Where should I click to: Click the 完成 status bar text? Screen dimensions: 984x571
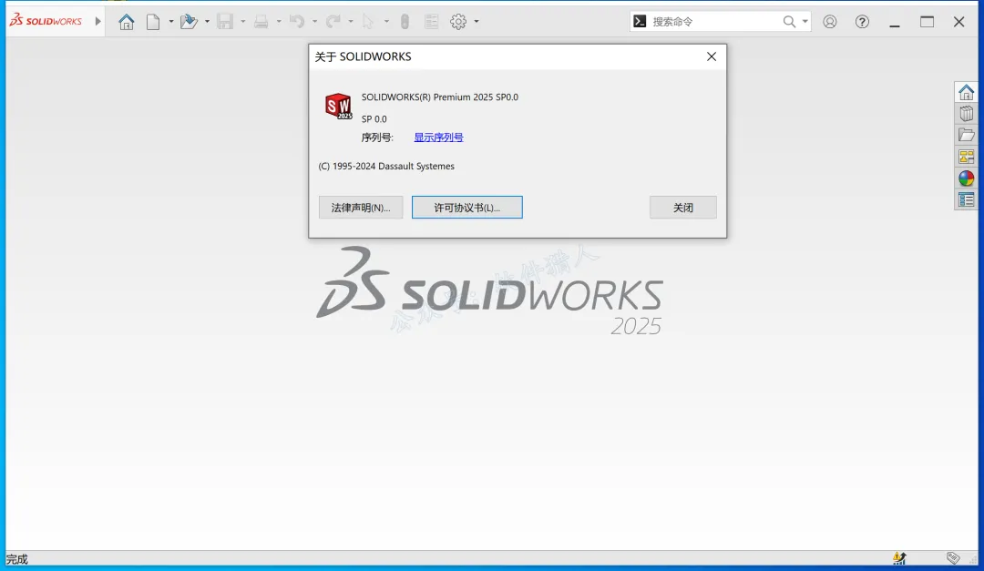pyautogui.click(x=17, y=559)
